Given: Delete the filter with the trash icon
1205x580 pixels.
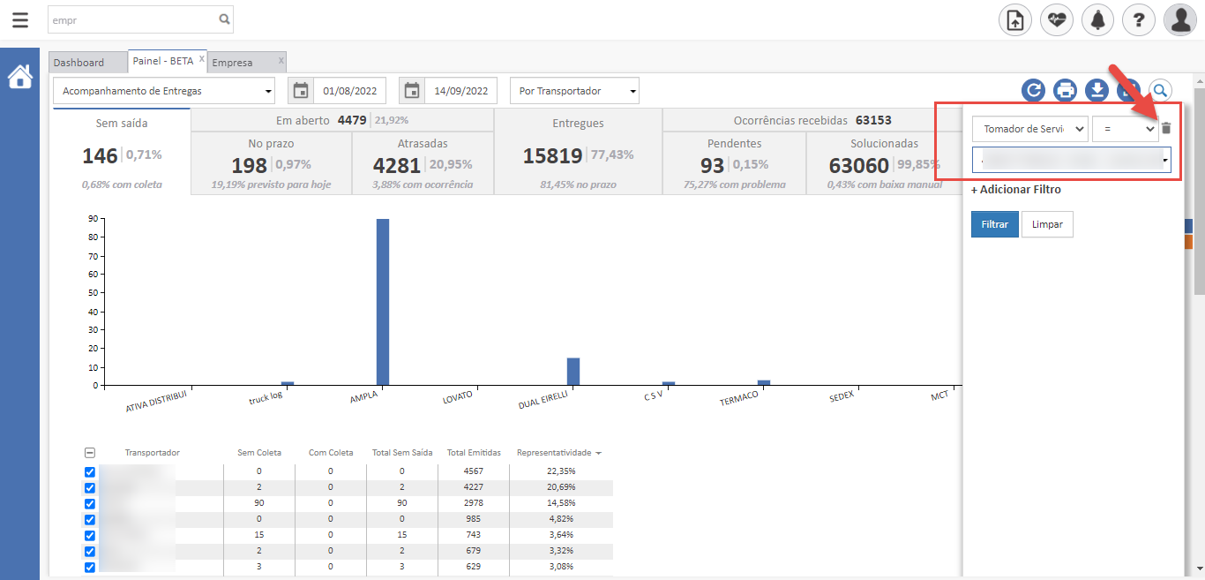Looking at the screenshot, I should 1166,129.
